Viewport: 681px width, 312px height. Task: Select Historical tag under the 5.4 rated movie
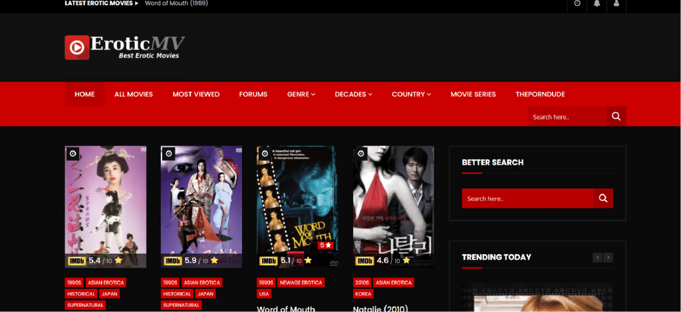pos(81,294)
